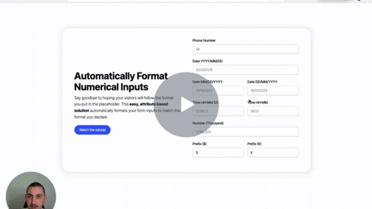This screenshot has height=209, width=372.
Task: Play the video with the center play button
Action: click(186, 104)
